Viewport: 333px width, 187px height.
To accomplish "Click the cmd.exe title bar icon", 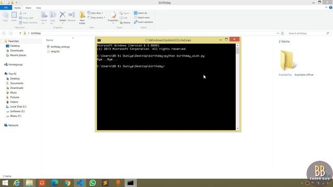I will 99,41.
